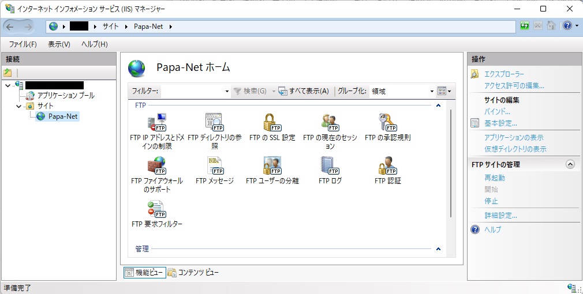The image size is (583, 294).
Task: Open the グループ化 領域 dropdown
Action: 432,91
